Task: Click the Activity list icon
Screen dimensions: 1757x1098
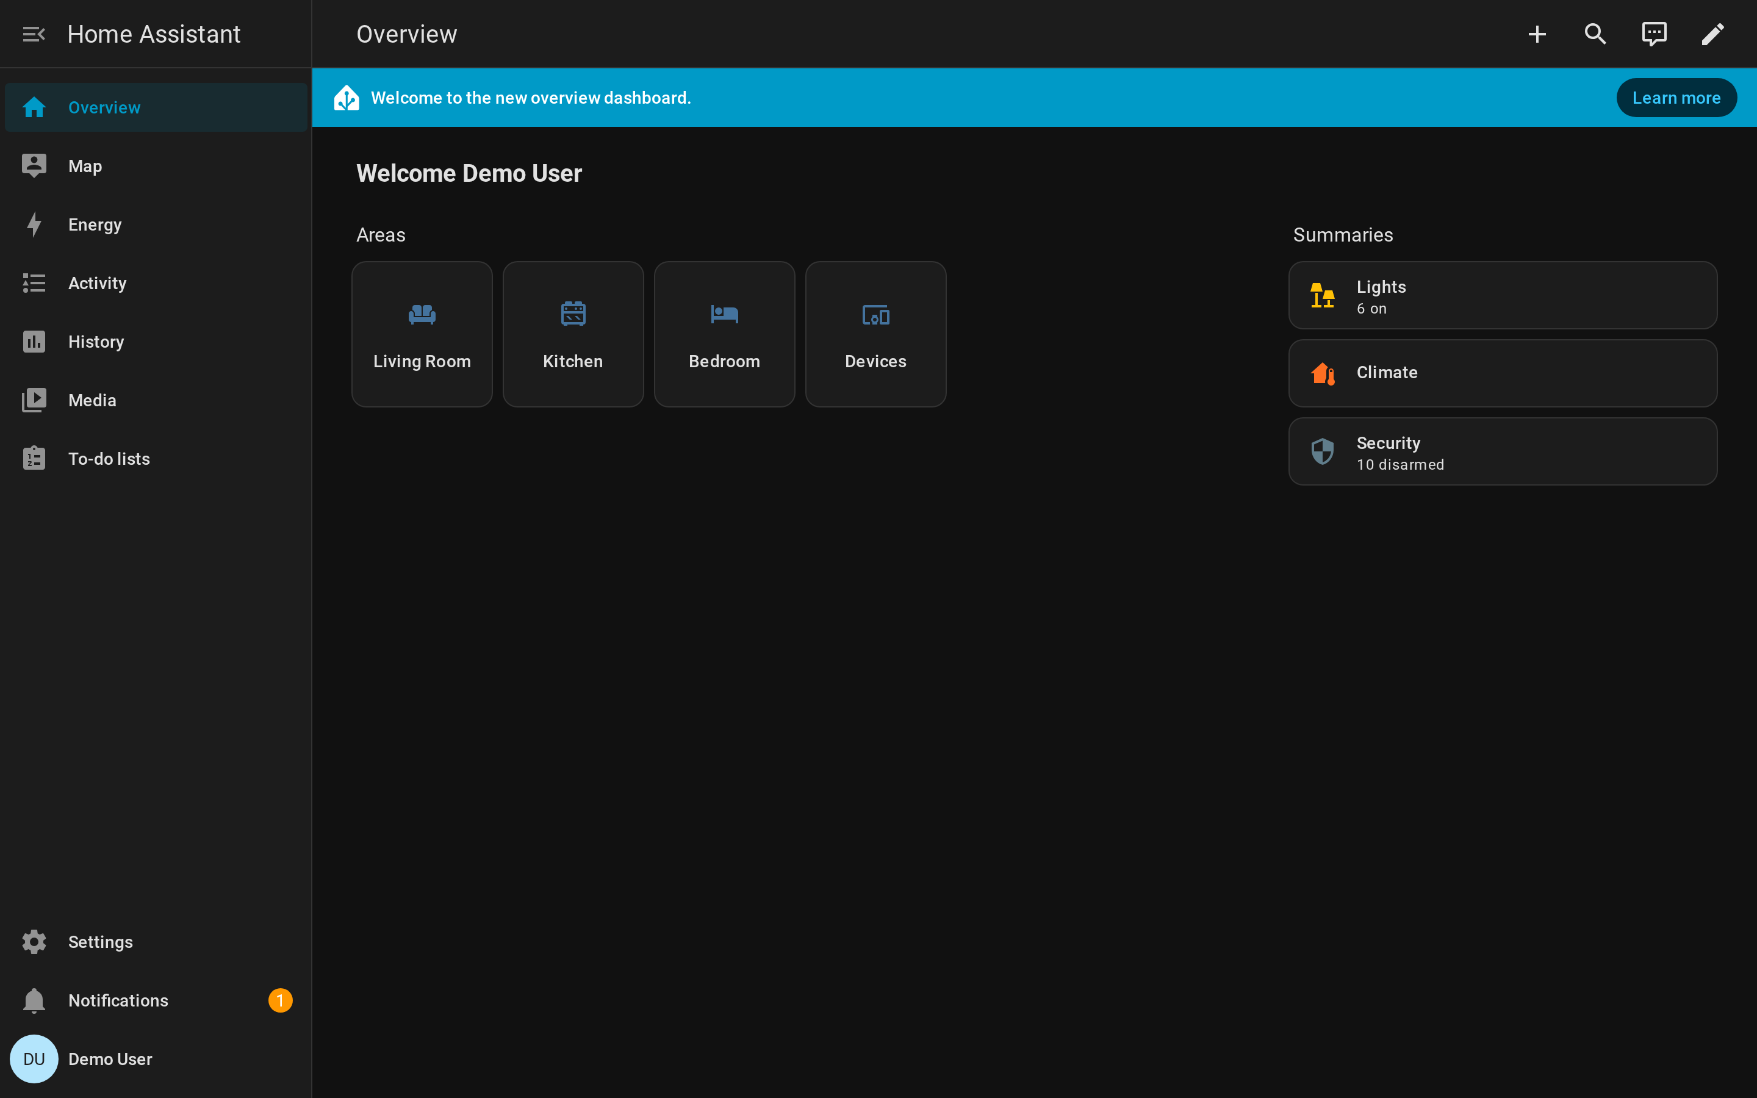Action: coord(34,283)
